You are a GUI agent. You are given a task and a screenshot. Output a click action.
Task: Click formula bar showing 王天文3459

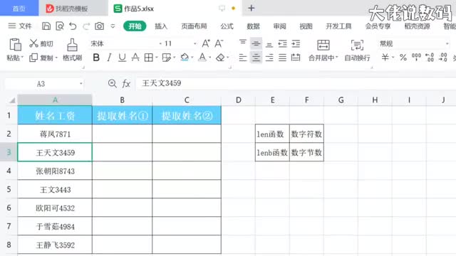(x=296, y=84)
